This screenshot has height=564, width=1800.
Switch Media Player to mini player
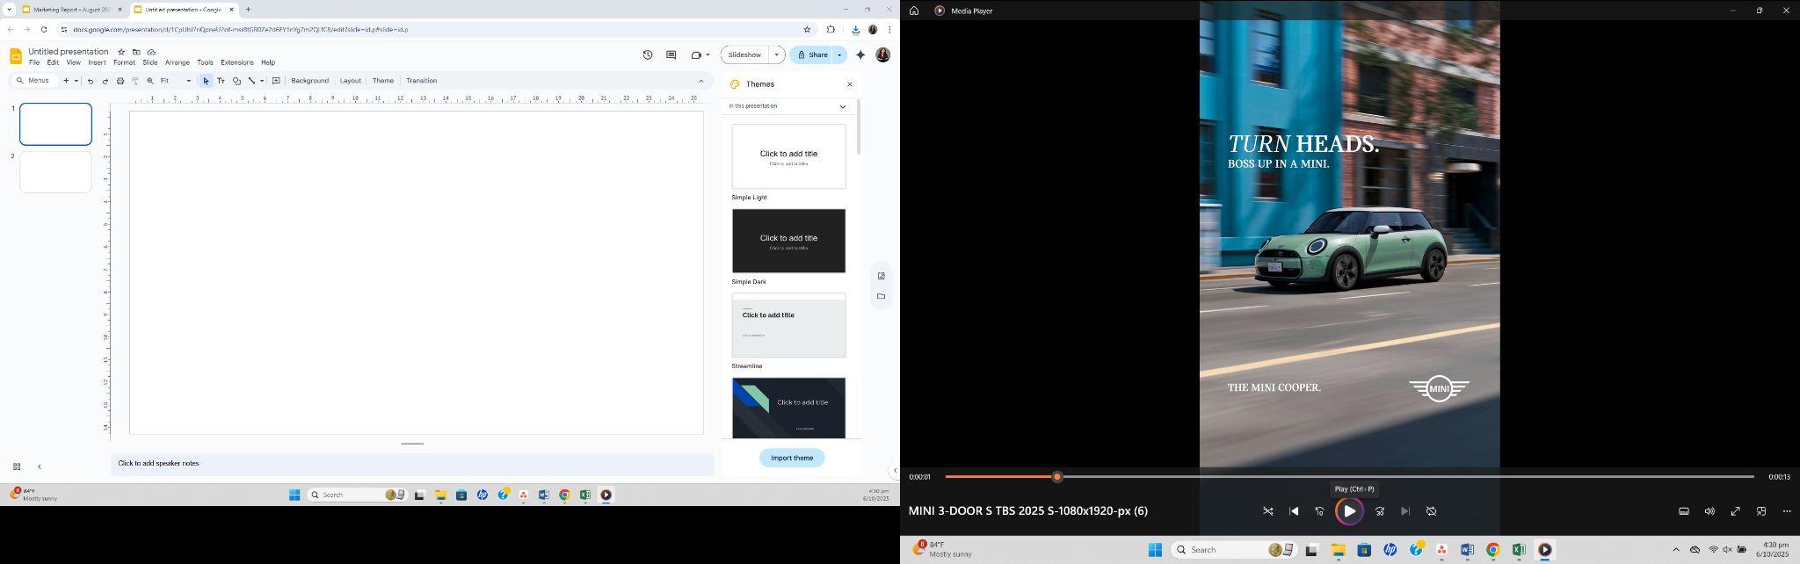1761,511
